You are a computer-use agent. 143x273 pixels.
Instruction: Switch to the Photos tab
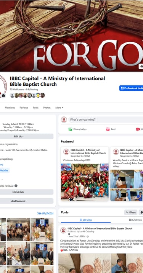click(x=47, y=108)
